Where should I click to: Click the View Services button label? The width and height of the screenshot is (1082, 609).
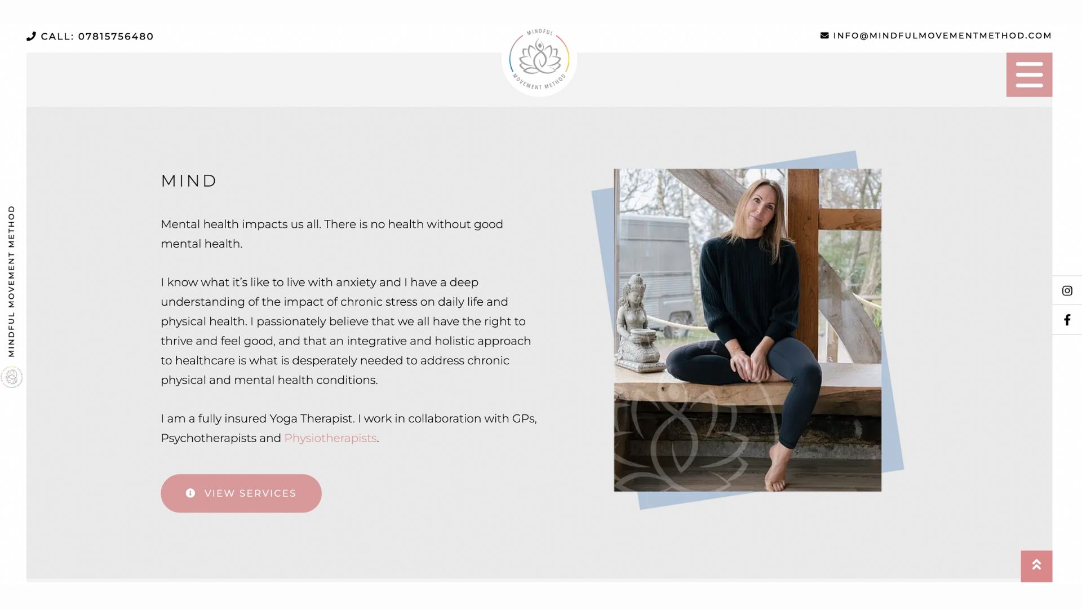point(250,493)
